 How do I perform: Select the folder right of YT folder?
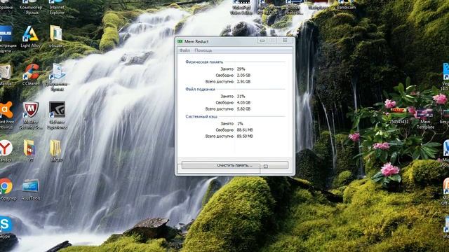pos(56,151)
